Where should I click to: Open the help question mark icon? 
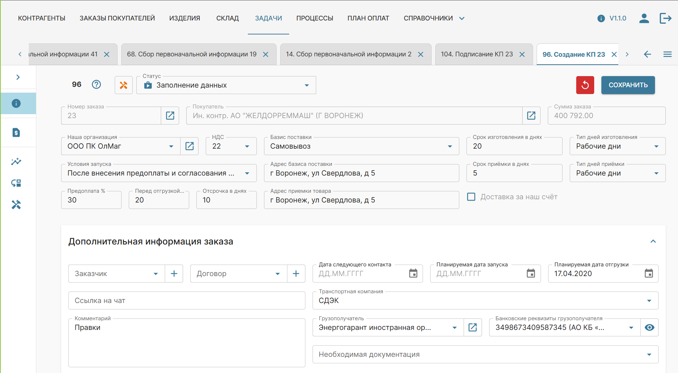[96, 84]
